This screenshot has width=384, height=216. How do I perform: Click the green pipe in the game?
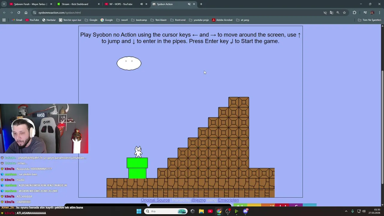coord(137,168)
